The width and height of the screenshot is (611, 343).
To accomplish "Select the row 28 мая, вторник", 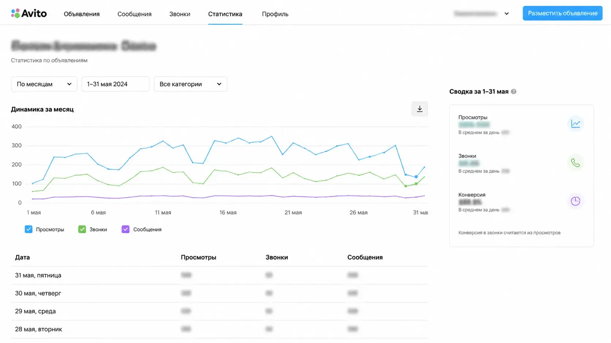I will click(219, 329).
